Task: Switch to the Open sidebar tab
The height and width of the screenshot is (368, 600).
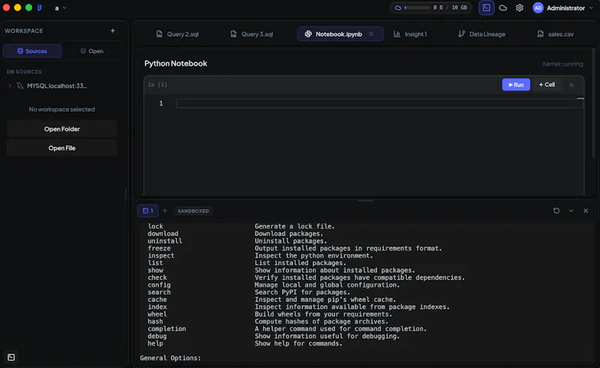Action: (91, 51)
